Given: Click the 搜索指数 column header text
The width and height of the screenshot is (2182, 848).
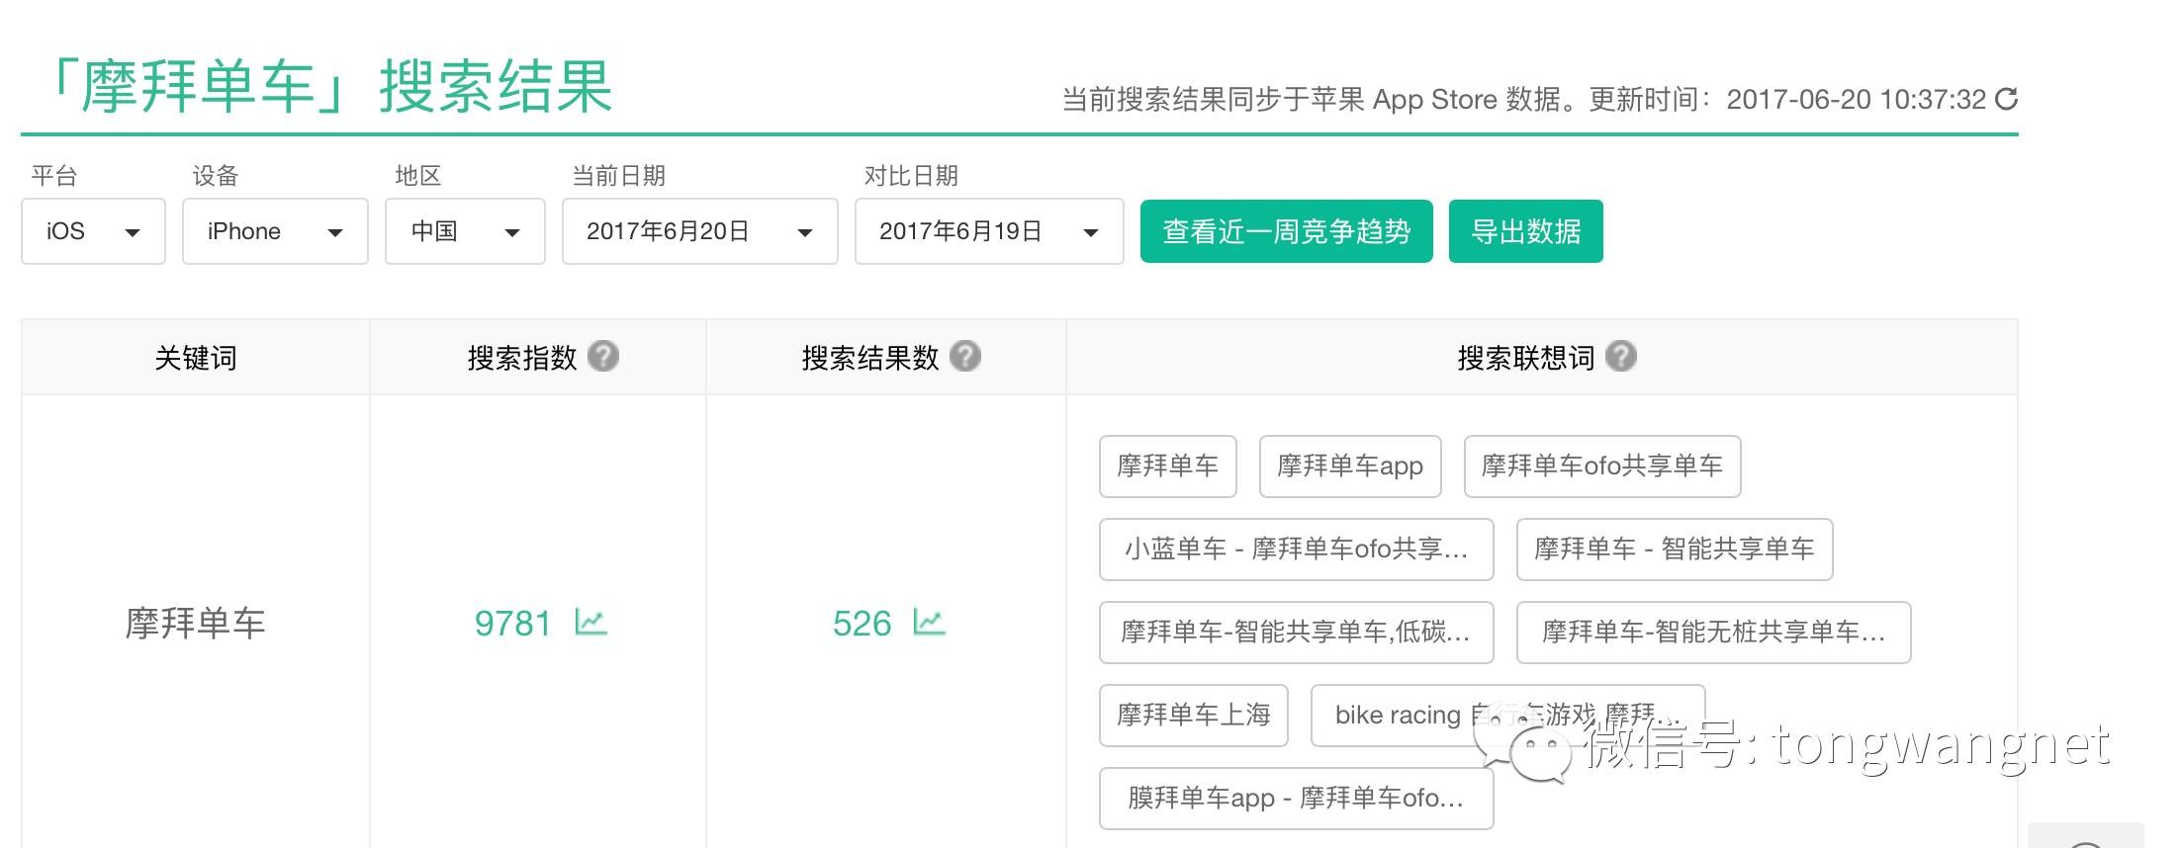Looking at the screenshot, I should (522, 357).
